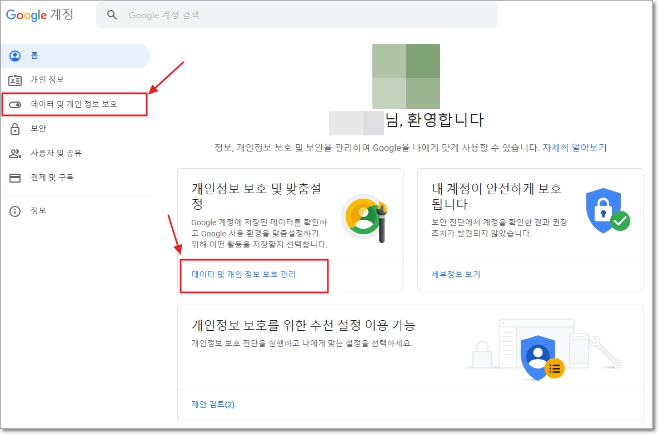Image resolution: width=658 pixels, height=434 pixels.
Task: Click the 개인정보 보호 진단을 실행하고 description text
Action: click(302, 343)
